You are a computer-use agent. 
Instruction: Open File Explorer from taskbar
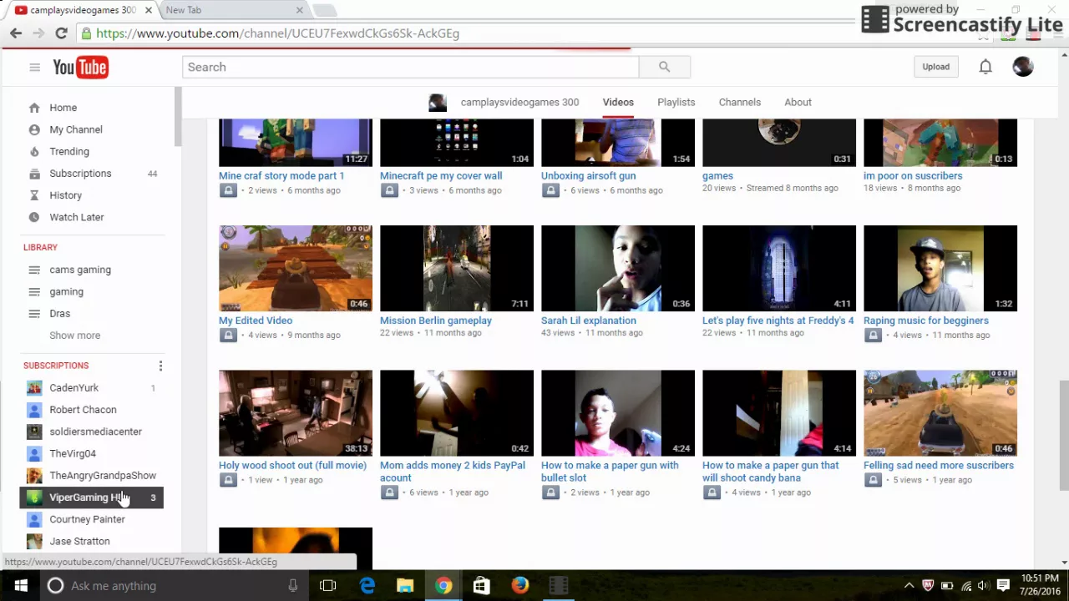point(405,586)
